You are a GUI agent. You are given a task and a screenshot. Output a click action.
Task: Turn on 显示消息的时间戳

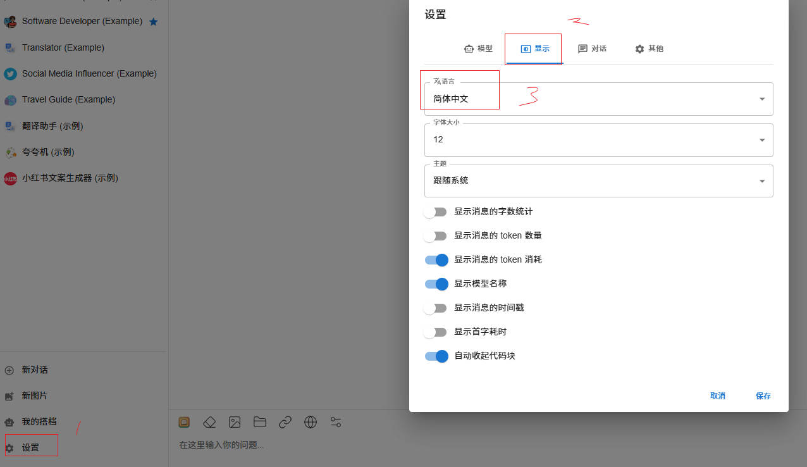[436, 308]
